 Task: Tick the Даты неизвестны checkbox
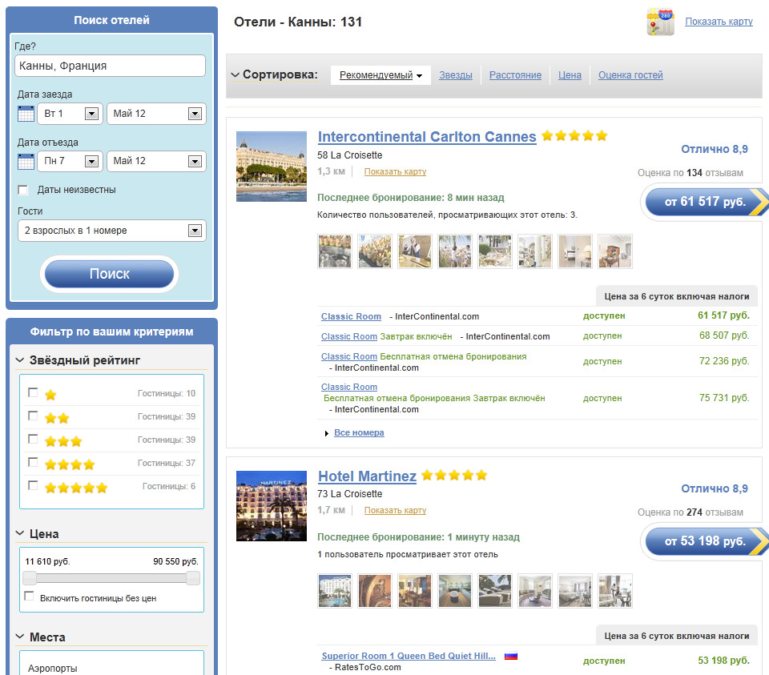click(x=23, y=190)
